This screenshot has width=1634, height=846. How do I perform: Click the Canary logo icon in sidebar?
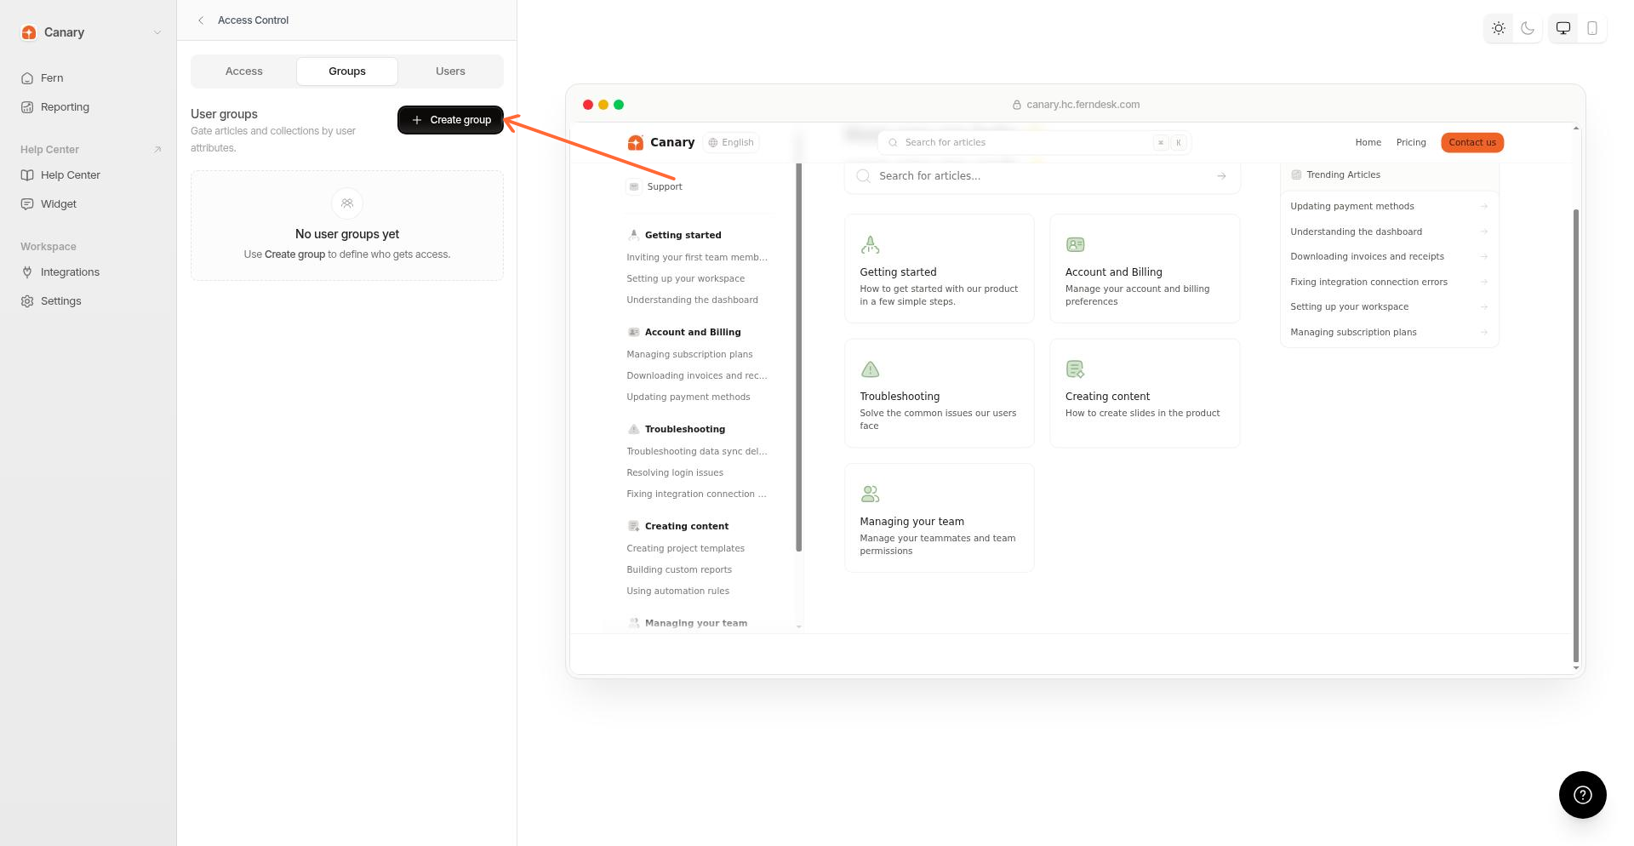coord(29,32)
